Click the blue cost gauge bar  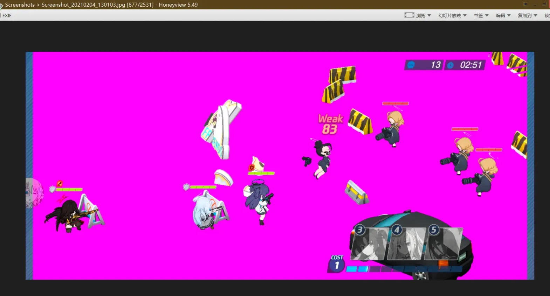coord(404,269)
